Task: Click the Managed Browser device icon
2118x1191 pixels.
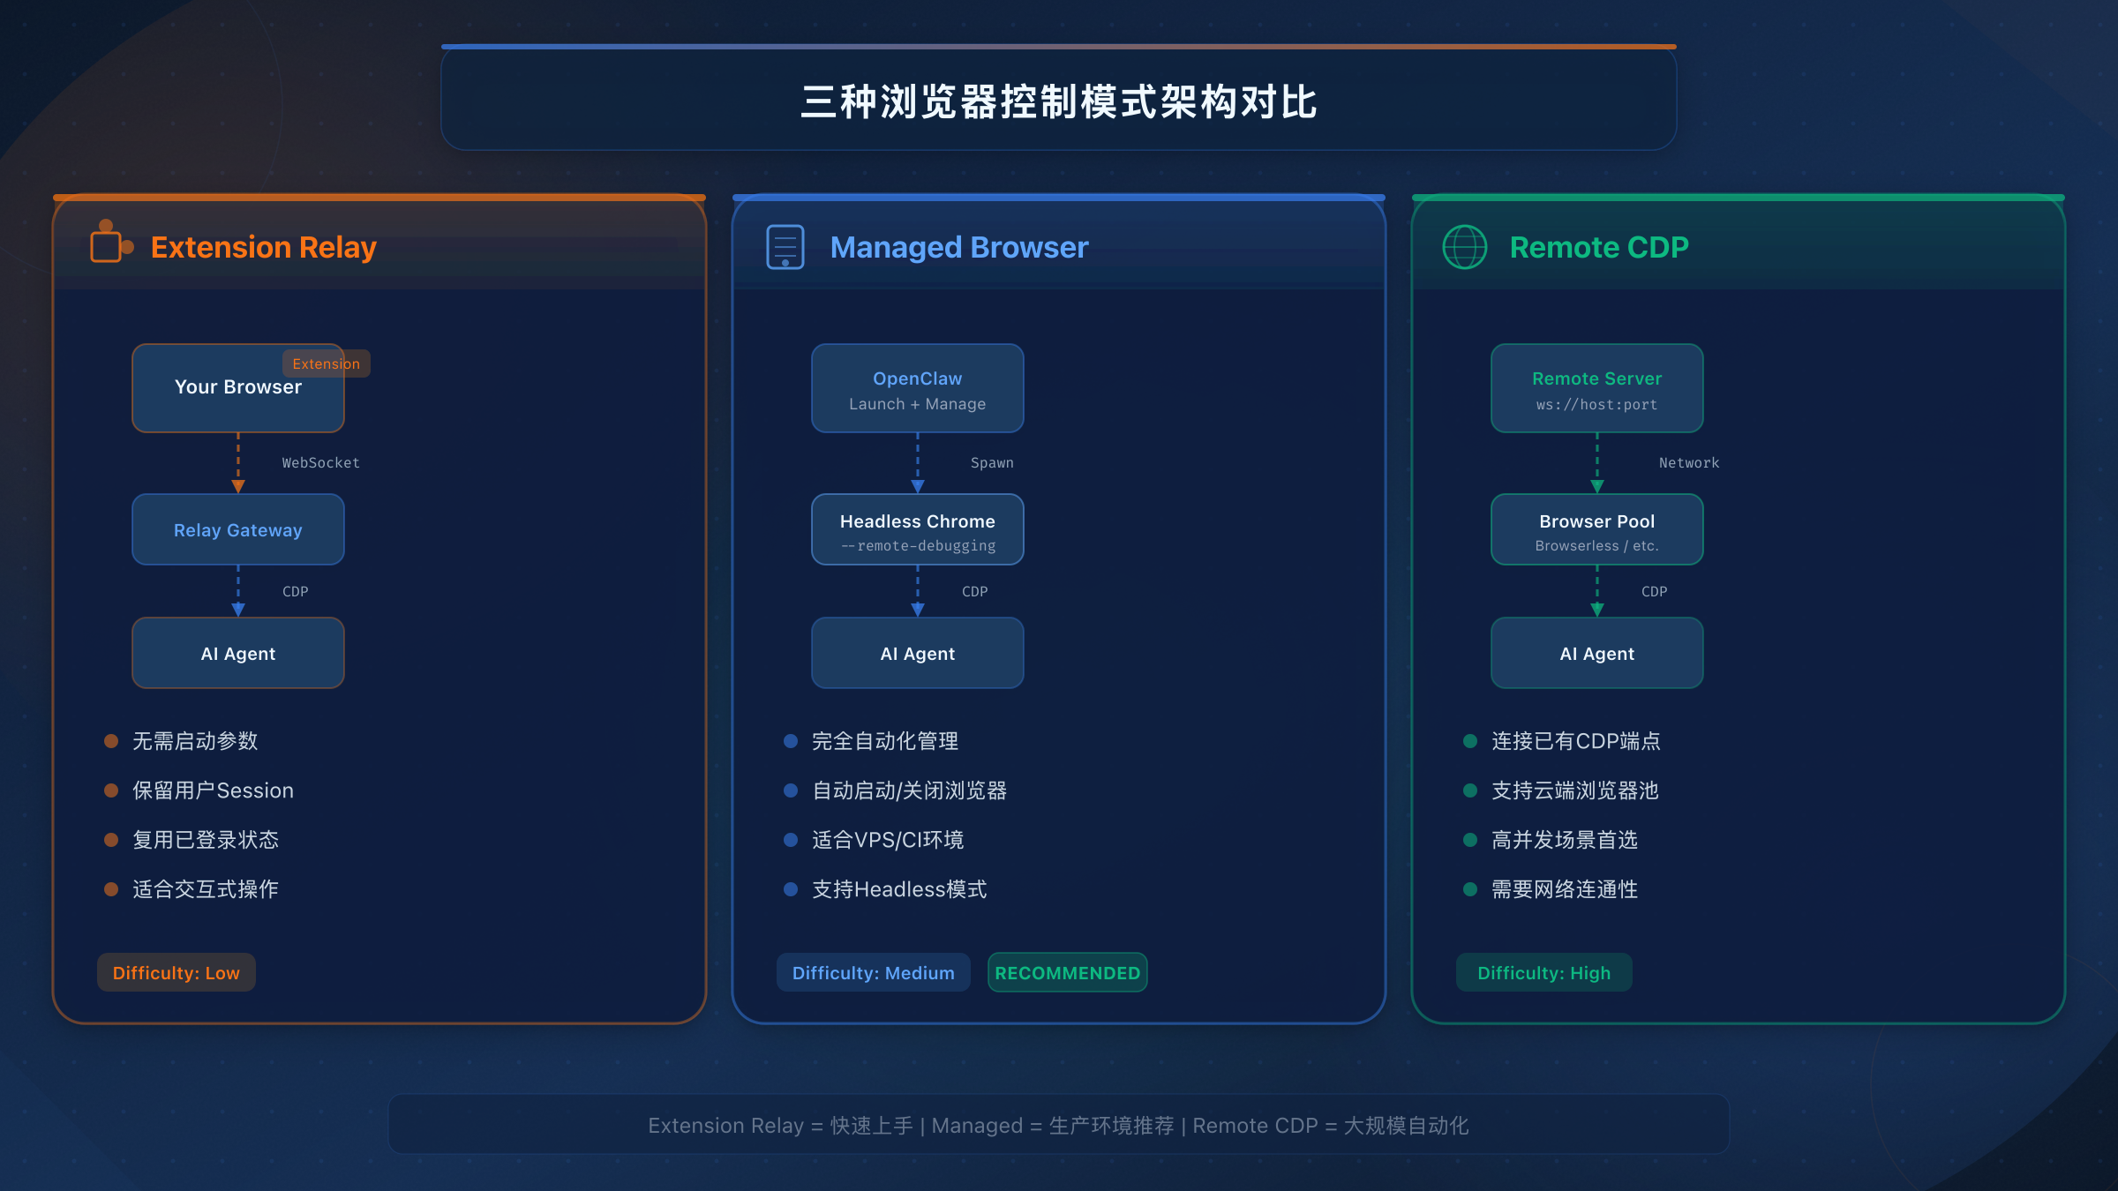Action: click(x=785, y=247)
